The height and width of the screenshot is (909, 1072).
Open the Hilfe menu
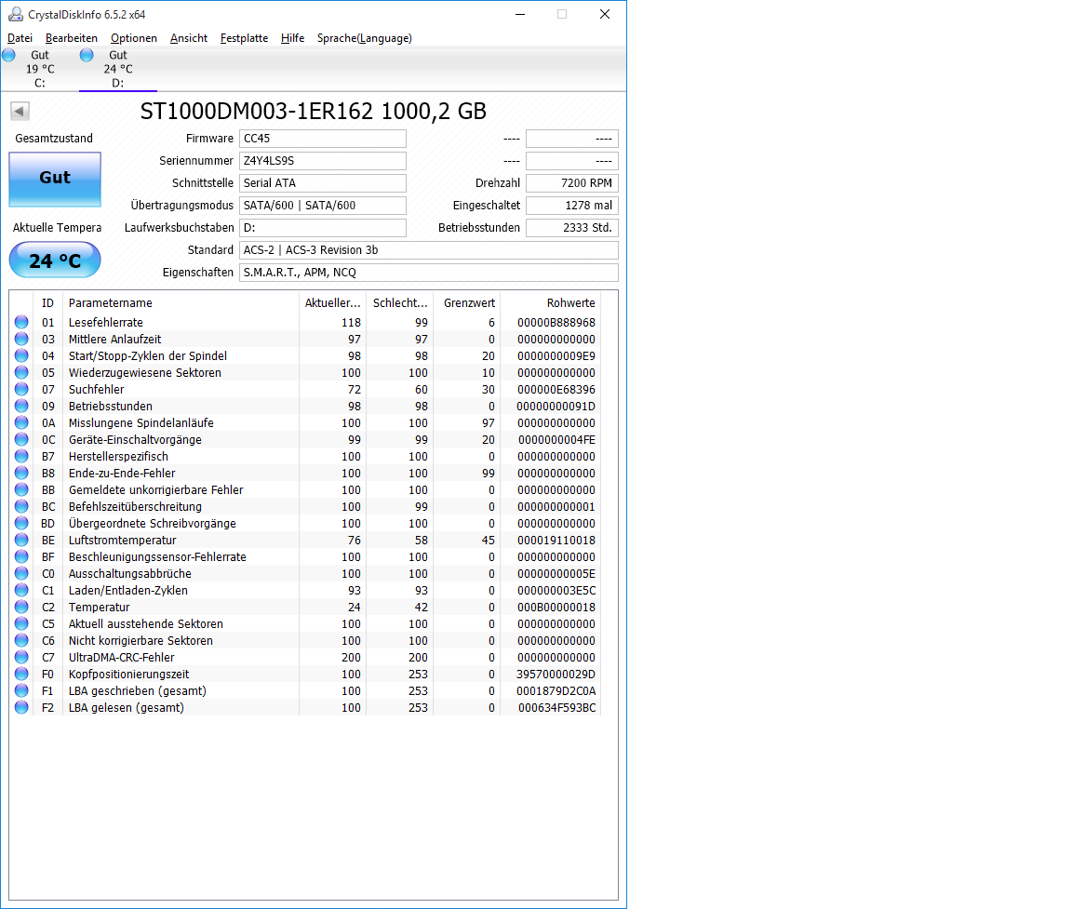292,38
